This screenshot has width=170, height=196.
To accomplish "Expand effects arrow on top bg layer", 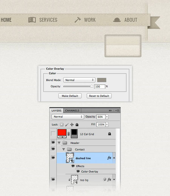I will pos(114,179).
